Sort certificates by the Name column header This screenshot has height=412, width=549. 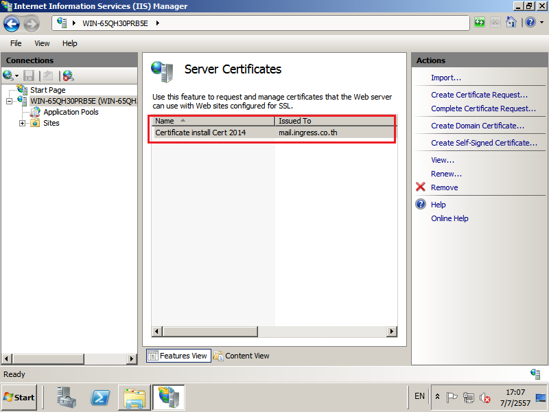pyautogui.click(x=213, y=121)
